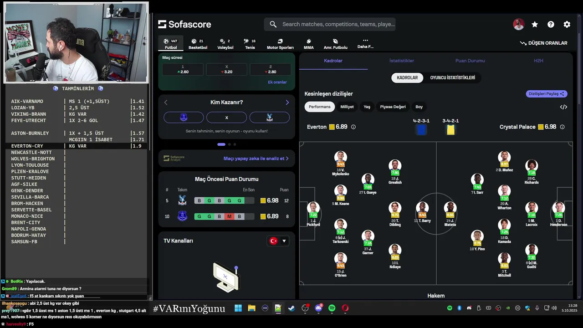Click Everton blue kit color swatch
Screen dimensions: 583x328
click(421, 130)
